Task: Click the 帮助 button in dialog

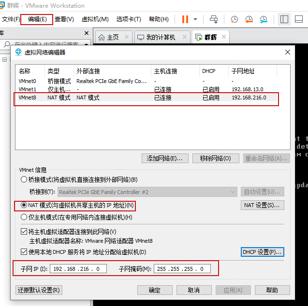Action: click(272, 290)
